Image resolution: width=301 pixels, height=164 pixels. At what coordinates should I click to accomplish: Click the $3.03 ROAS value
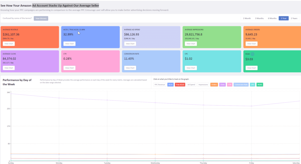[x=249, y=59]
